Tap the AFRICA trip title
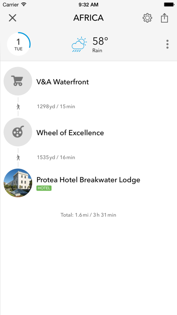 pyautogui.click(x=88, y=18)
